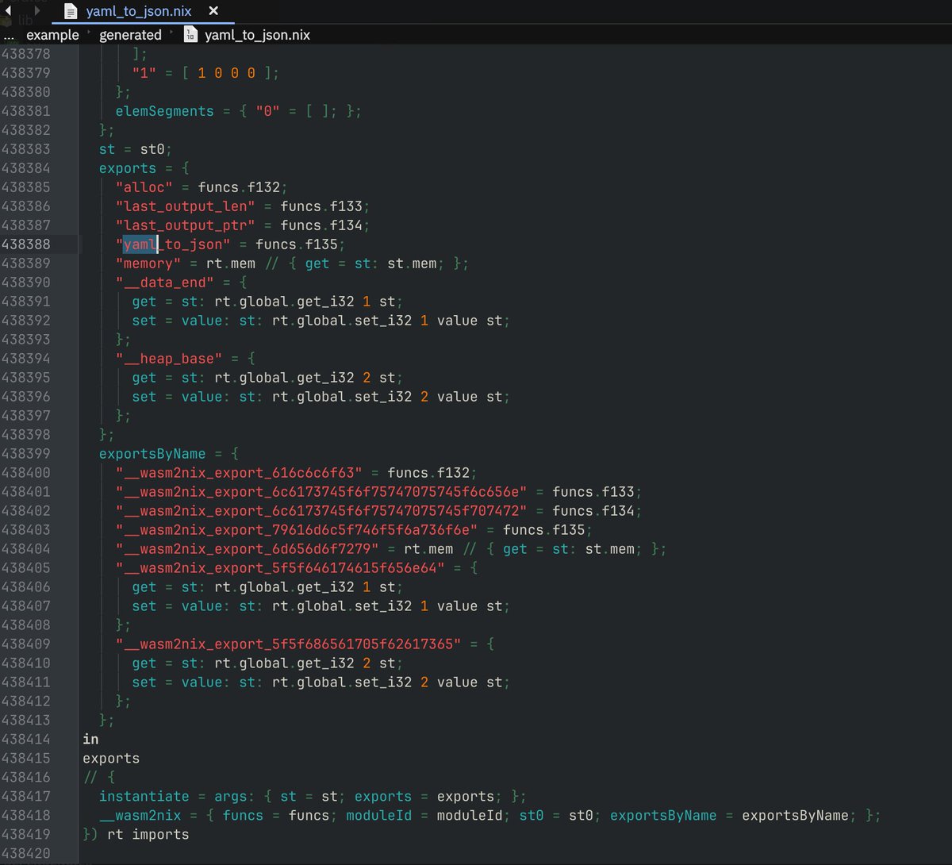Open the 'example' breadcrumb folder
Screen dimensions: 952x865
point(52,35)
